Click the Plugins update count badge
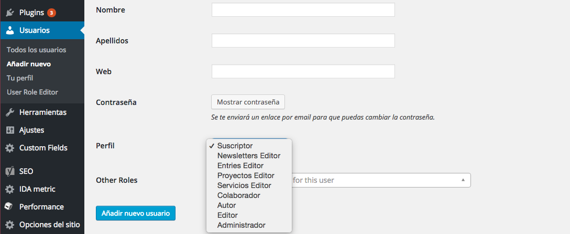Image resolution: width=570 pixels, height=234 pixels. coord(52,13)
